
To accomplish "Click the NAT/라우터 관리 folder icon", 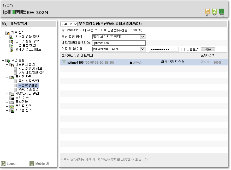I will pos(12,94).
